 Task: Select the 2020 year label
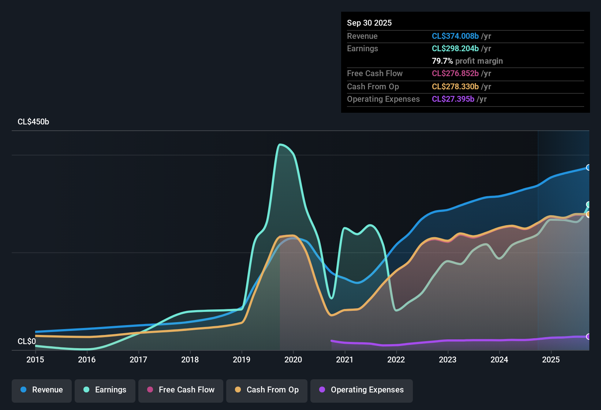pyautogui.click(x=293, y=360)
